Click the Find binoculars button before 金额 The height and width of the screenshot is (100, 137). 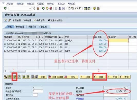pyautogui.click(x=33, y=77)
